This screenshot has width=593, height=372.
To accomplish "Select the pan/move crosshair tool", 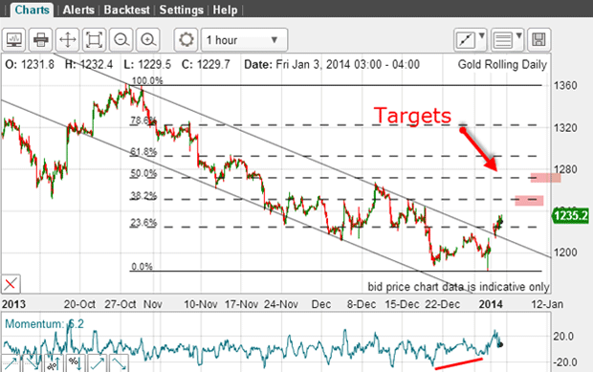I will [x=67, y=40].
